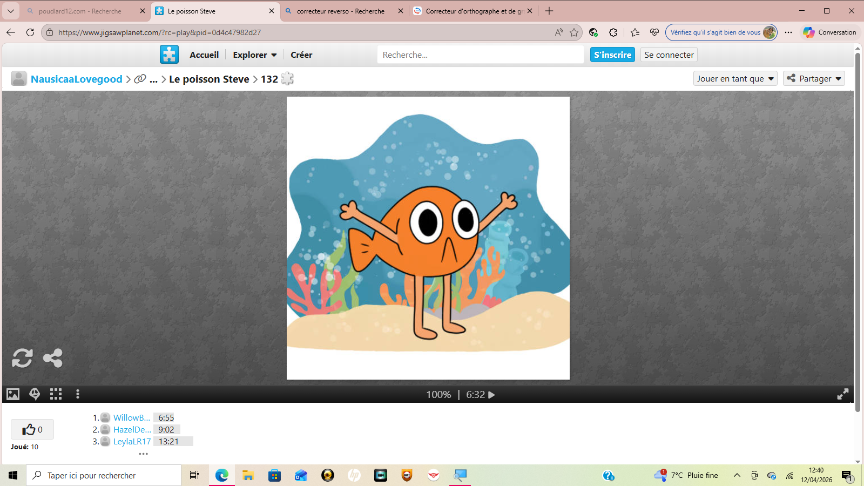
Task: Switch to 'correcteur reverso - Recherche' tab
Action: click(x=341, y=11)
